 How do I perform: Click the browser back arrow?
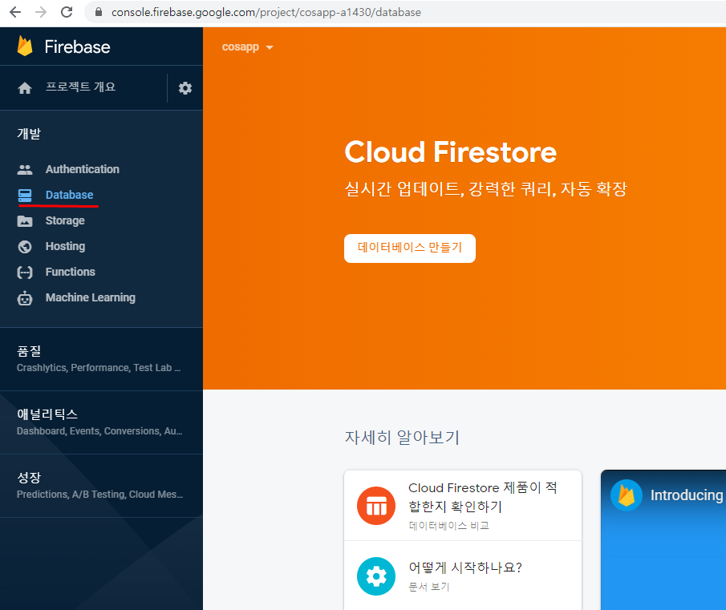tap(15, 12)
